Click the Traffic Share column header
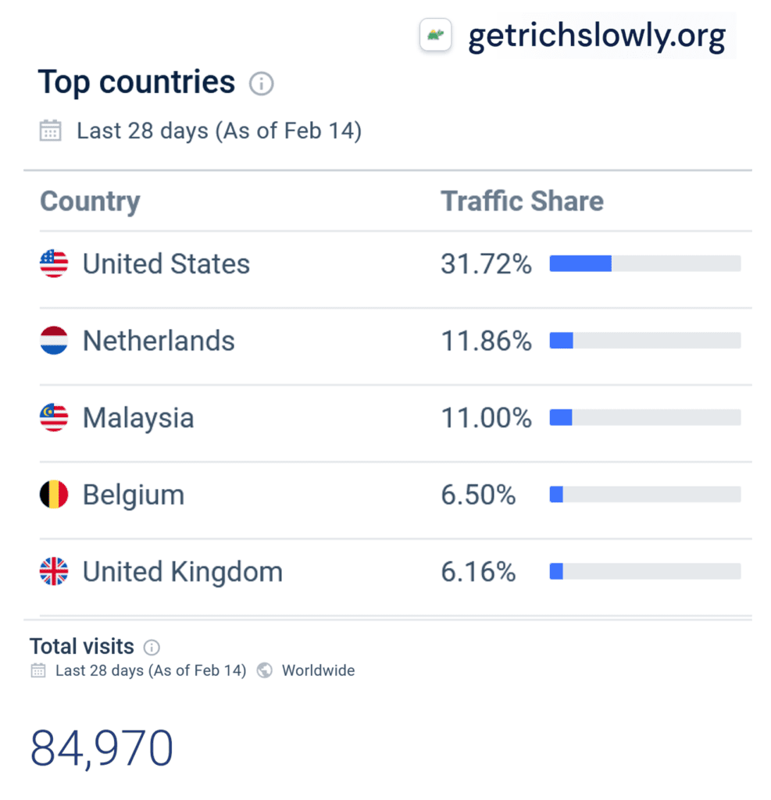The width and height of the screenshot is (771, 800). point(522,201)
